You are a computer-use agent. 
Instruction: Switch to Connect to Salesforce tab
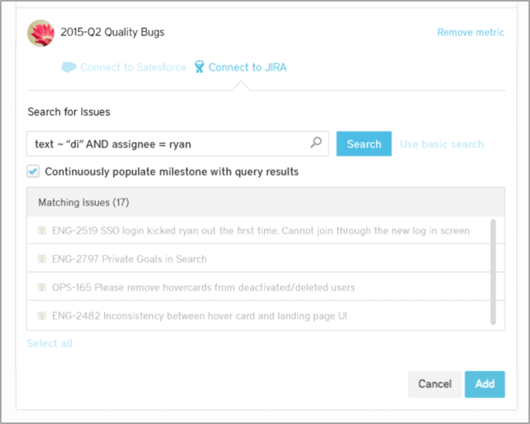[x=133, y=67]
